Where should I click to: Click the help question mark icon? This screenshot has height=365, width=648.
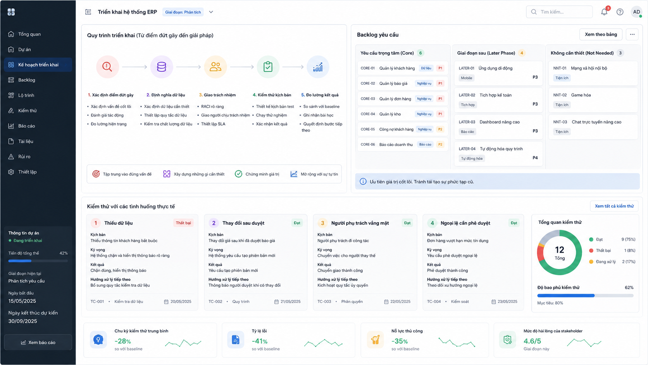click(x=620, y=12)
